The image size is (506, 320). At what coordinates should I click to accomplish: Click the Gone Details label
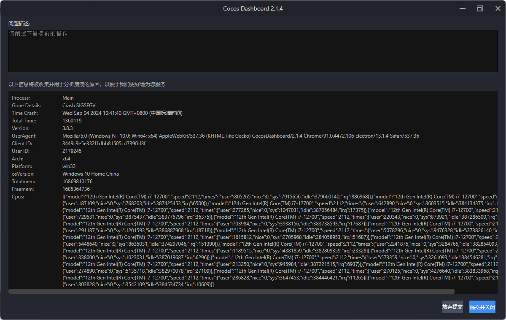click(x=27, y=106)
